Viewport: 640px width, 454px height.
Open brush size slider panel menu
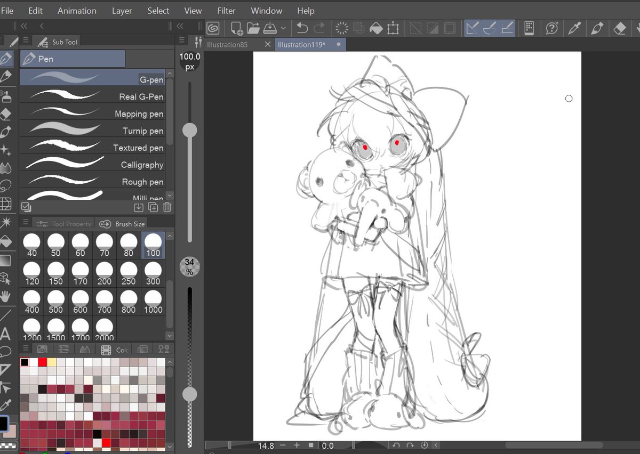coord(182,40)
